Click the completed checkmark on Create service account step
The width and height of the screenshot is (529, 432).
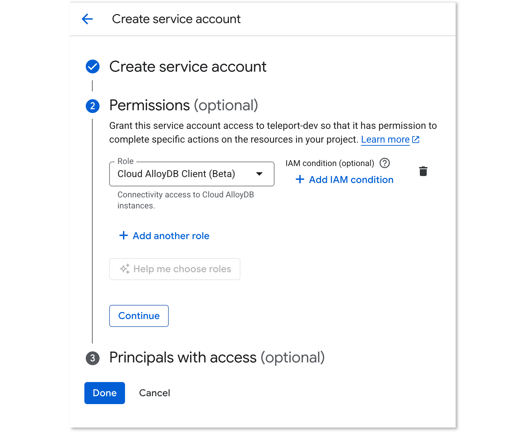pos(92,66)
